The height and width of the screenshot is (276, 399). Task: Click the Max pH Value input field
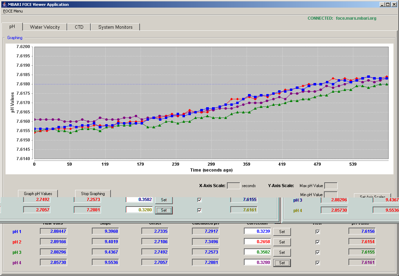click(331, 186)
